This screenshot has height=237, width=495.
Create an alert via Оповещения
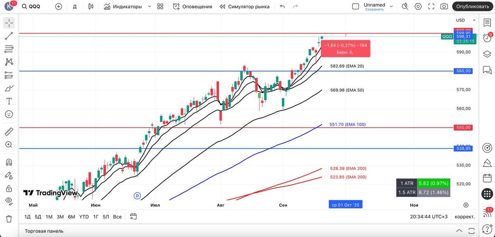pos(193,7)
